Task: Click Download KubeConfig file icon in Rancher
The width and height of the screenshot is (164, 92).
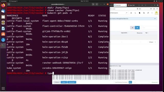Action: click(139, 13)
